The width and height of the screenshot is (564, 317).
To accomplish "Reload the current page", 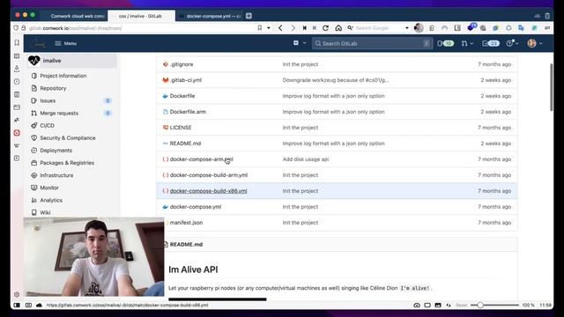I will coord(325,28).
